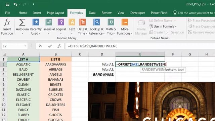Click the BAND NAME: label cell
The image size is (215, 121).
(x=102, y=75)
